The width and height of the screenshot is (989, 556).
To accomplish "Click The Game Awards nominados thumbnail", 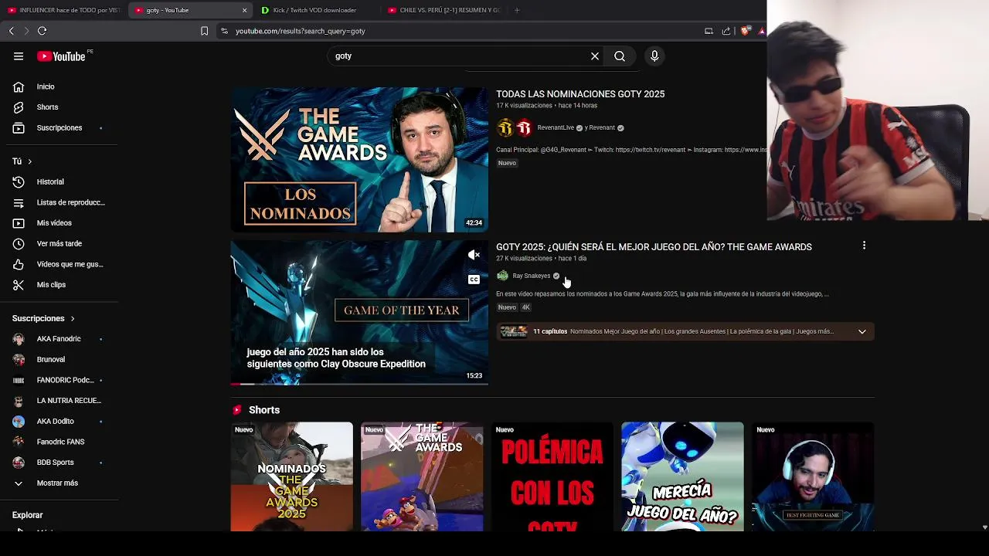I will coord(359,159).
